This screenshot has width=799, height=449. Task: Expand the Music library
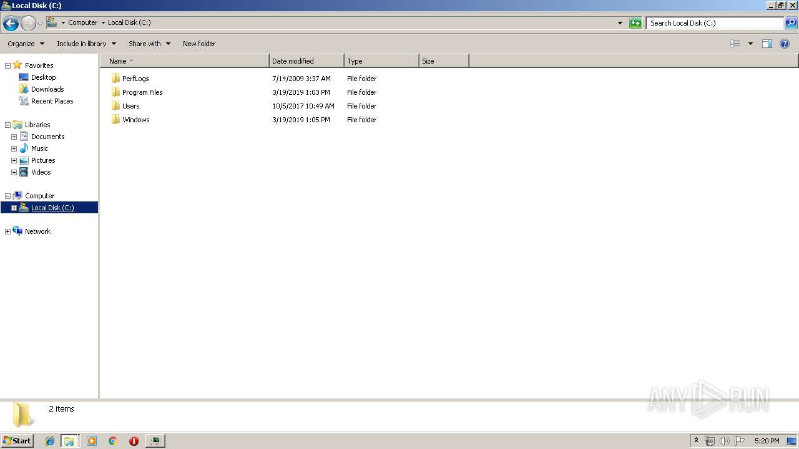pos(14,148)
